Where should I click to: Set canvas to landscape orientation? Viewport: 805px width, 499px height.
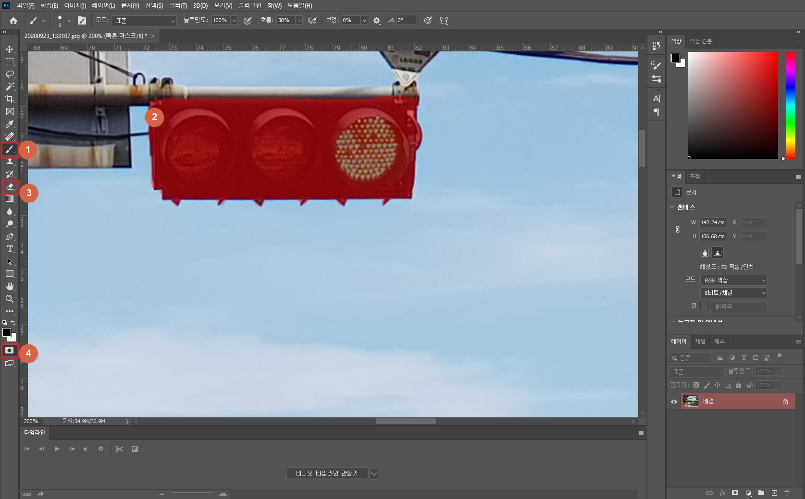(x=718, y=253)
